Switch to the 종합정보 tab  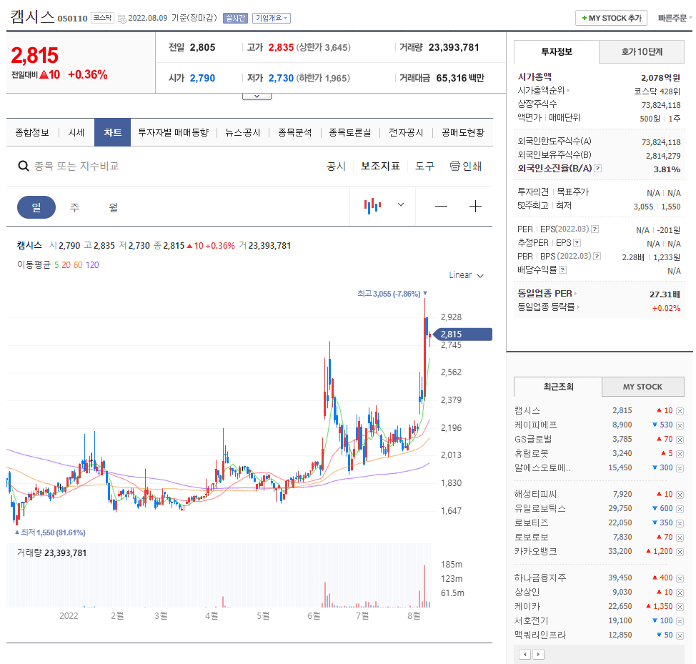32,133
